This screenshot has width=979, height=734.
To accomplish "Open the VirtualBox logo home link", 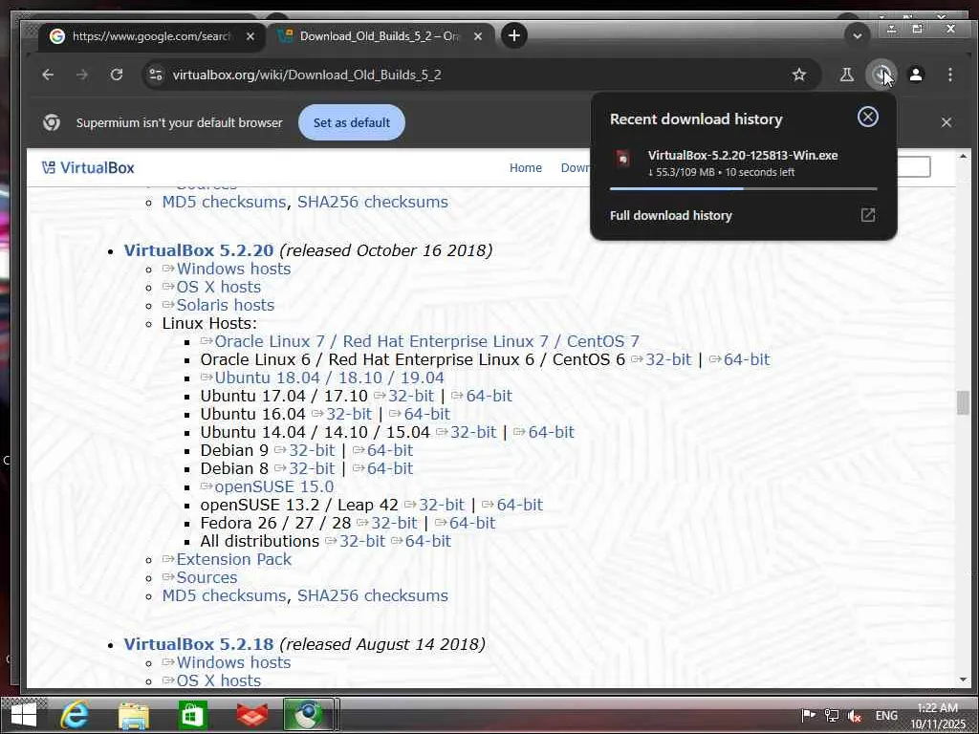I will [88, 168].
